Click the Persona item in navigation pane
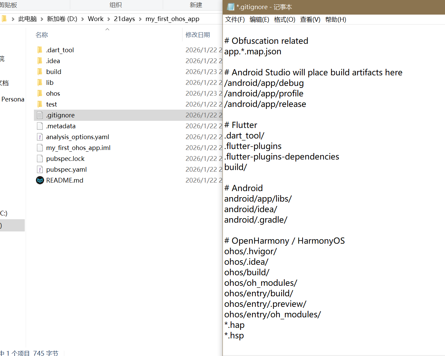 pos(13,99)
